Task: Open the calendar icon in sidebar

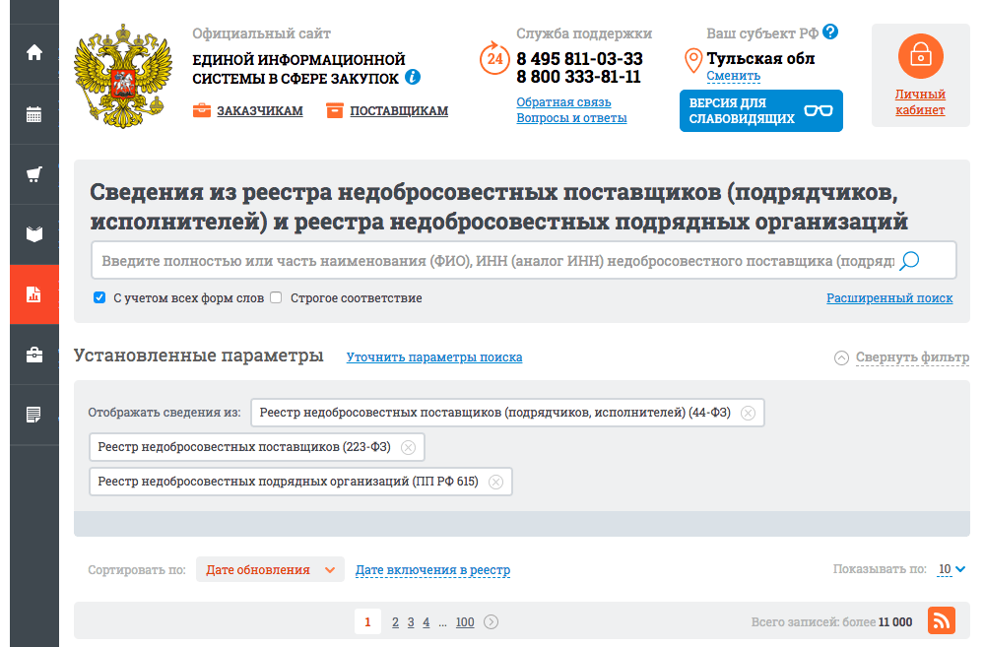Action: point(34,114)
